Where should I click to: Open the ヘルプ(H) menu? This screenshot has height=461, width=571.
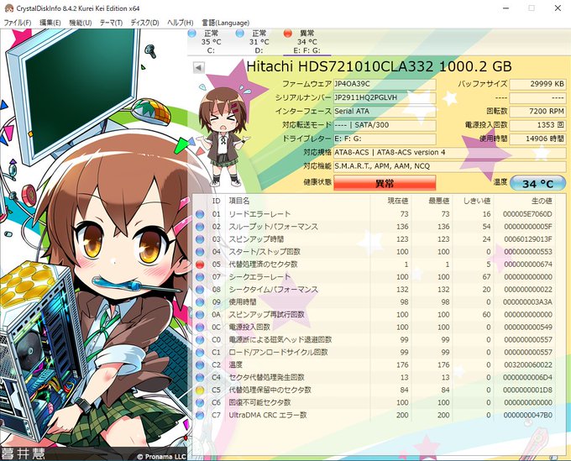tap(180, 23)
